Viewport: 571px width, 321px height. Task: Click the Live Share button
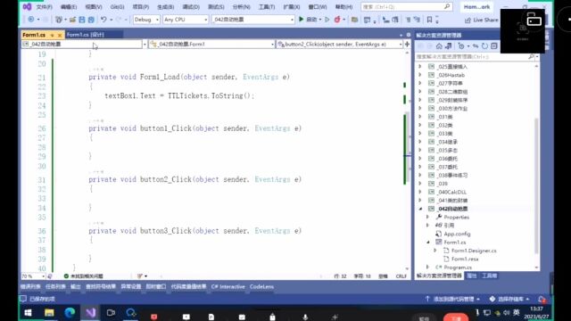point(482,20)
